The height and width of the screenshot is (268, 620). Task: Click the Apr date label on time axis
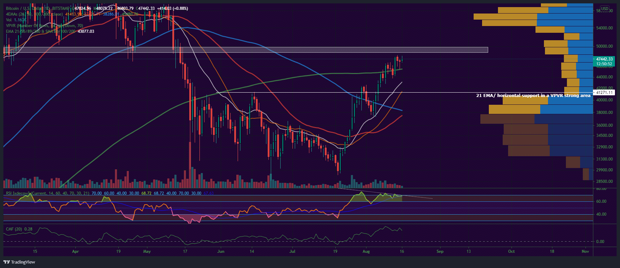[75, 251]
